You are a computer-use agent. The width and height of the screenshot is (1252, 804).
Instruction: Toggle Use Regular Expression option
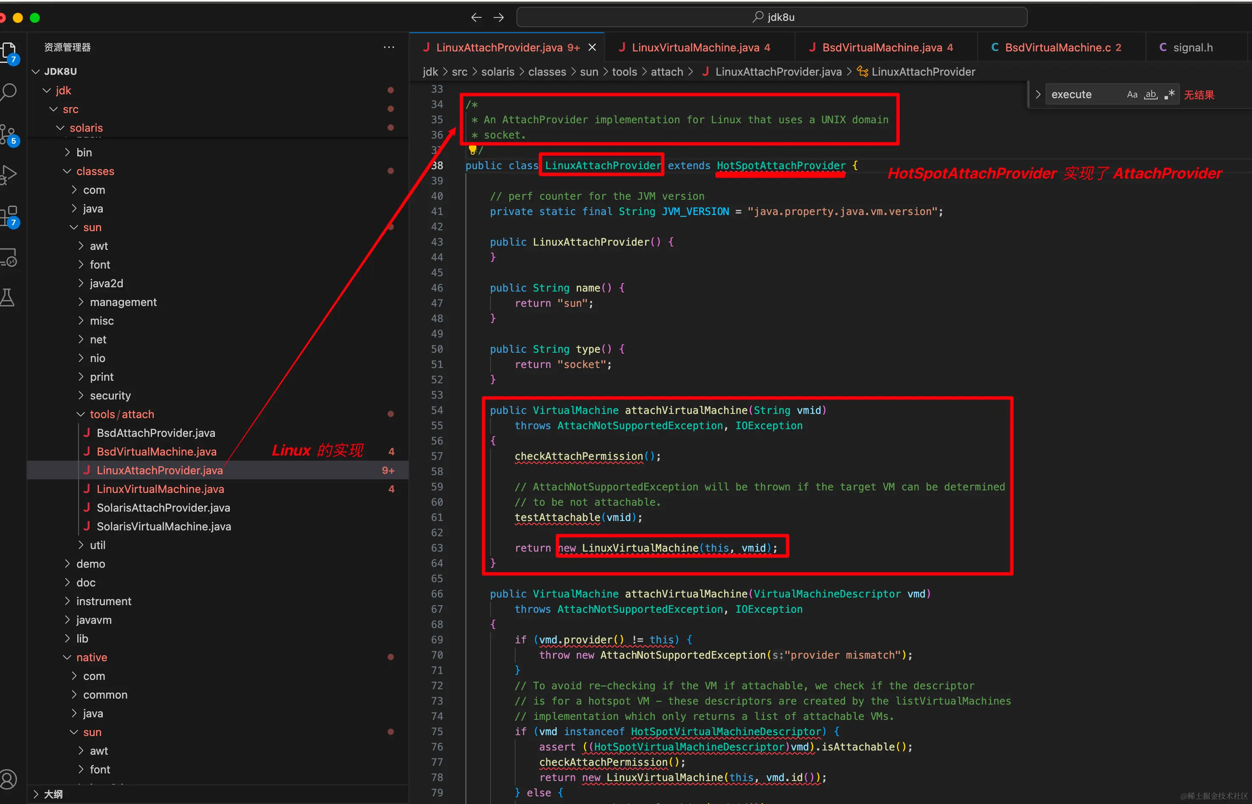pos(1170,94)
